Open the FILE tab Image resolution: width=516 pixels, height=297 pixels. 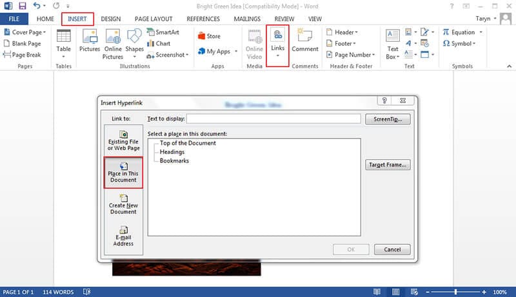pyautogui.click(x=14, y=19)
